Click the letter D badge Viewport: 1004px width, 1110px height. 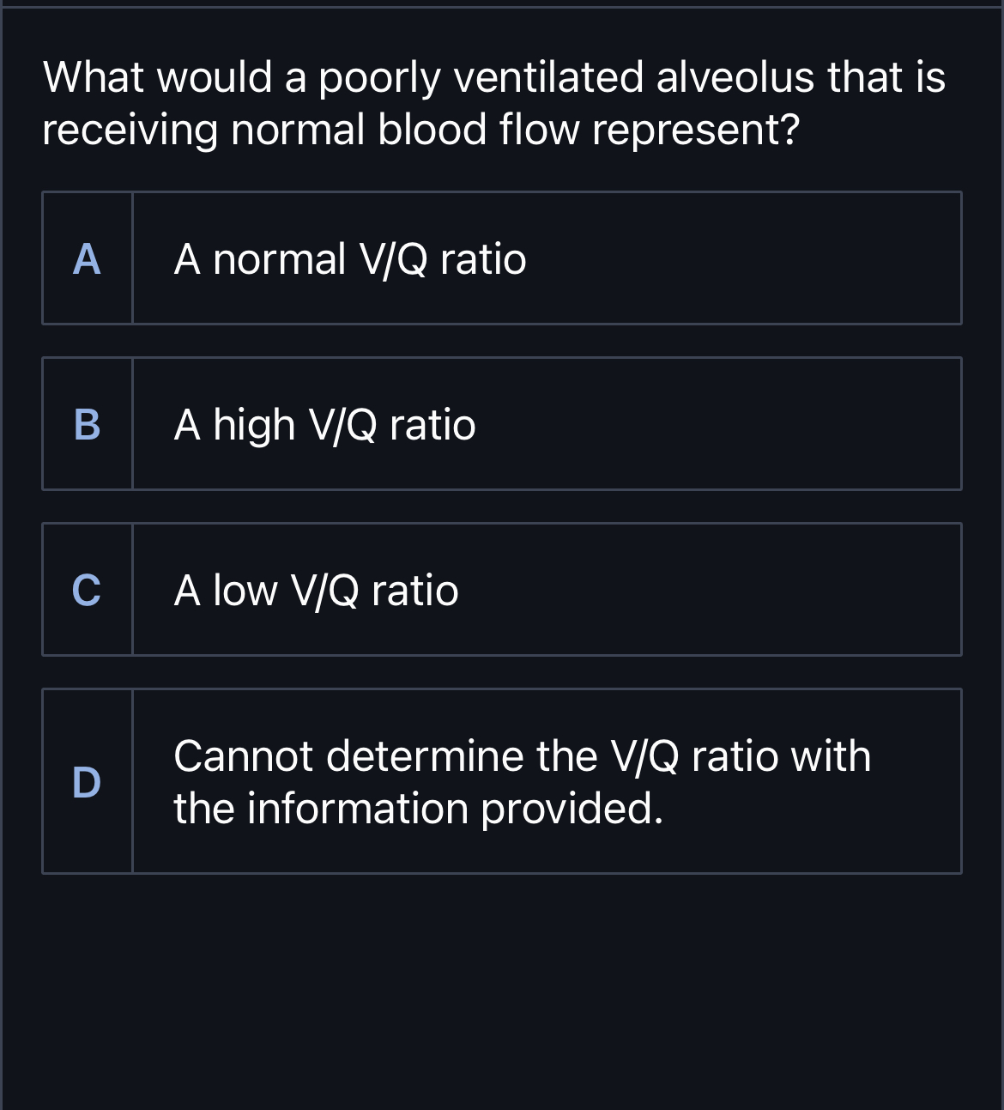pyautogui.click(x=87, y=781)
